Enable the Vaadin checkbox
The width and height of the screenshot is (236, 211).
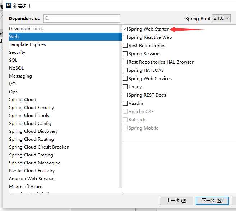click(125, 103)
